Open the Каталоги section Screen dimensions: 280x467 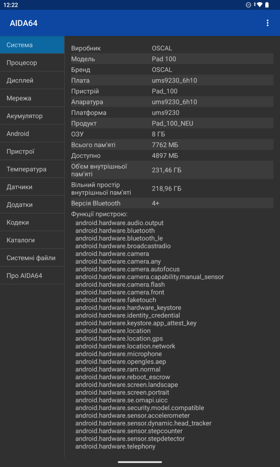[x=32, y=240]
